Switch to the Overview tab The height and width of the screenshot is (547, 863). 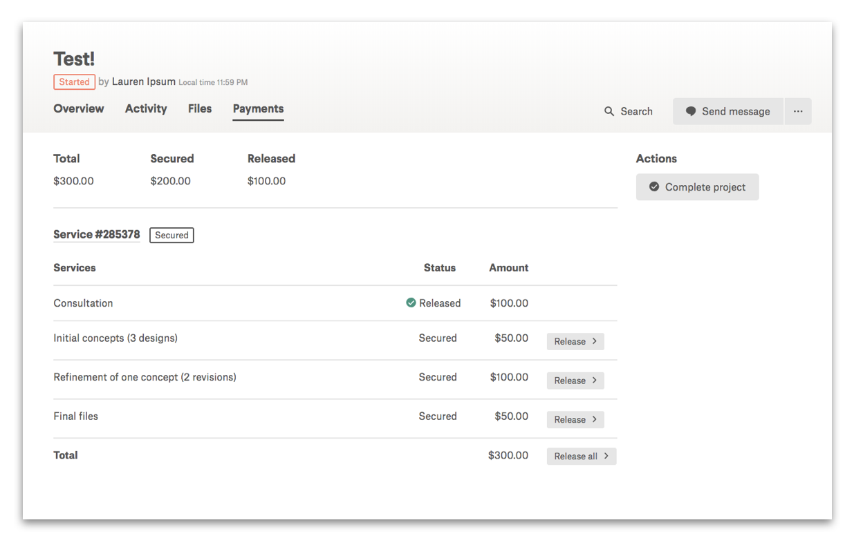coord(79,108)
